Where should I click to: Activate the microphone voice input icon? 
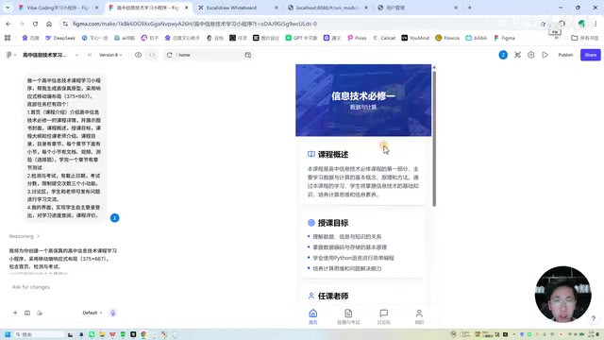pyautogui.click(x=113, y=313)
